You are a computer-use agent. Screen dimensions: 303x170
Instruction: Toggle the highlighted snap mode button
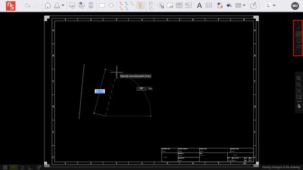pos(13,167)
